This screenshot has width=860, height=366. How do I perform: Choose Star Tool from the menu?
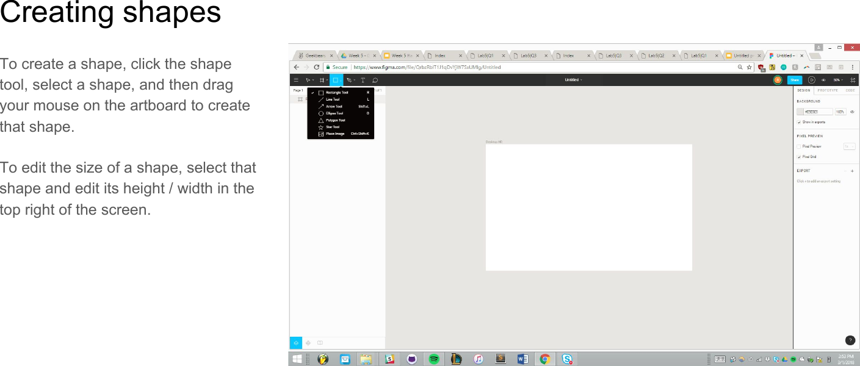pyautogui.click(x=341, y=127)
